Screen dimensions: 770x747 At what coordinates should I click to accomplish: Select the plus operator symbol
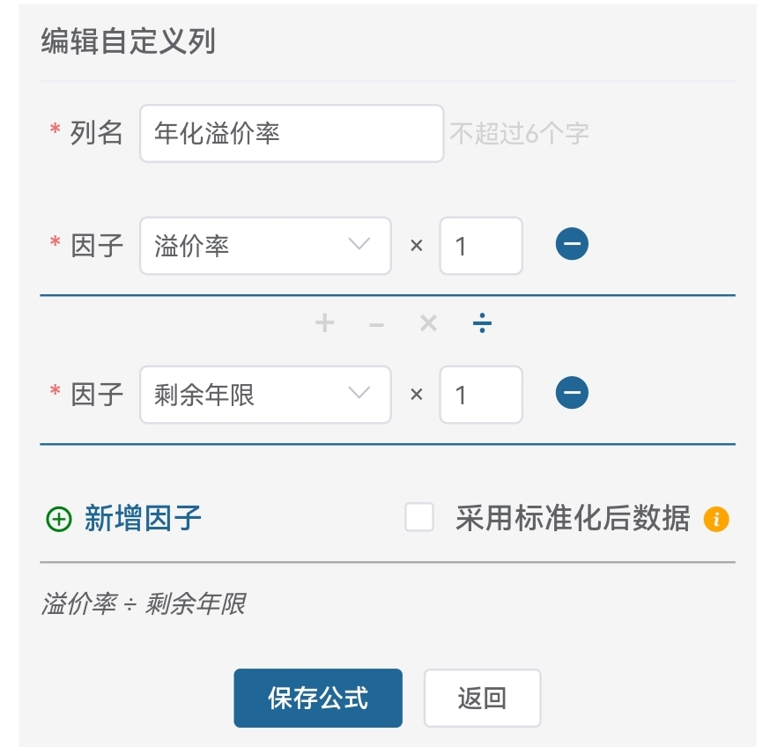[x=325, y=323]
